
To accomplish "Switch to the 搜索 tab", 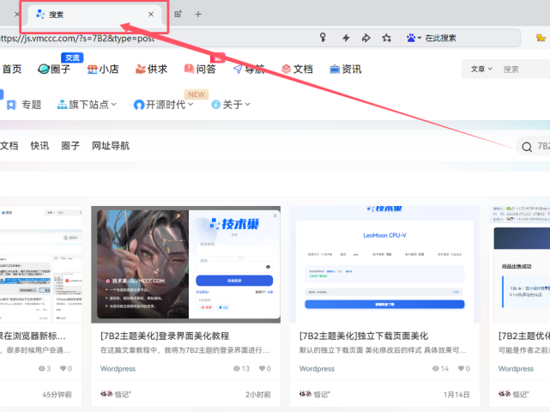I will pyautogui.click(x=94, y=15).
